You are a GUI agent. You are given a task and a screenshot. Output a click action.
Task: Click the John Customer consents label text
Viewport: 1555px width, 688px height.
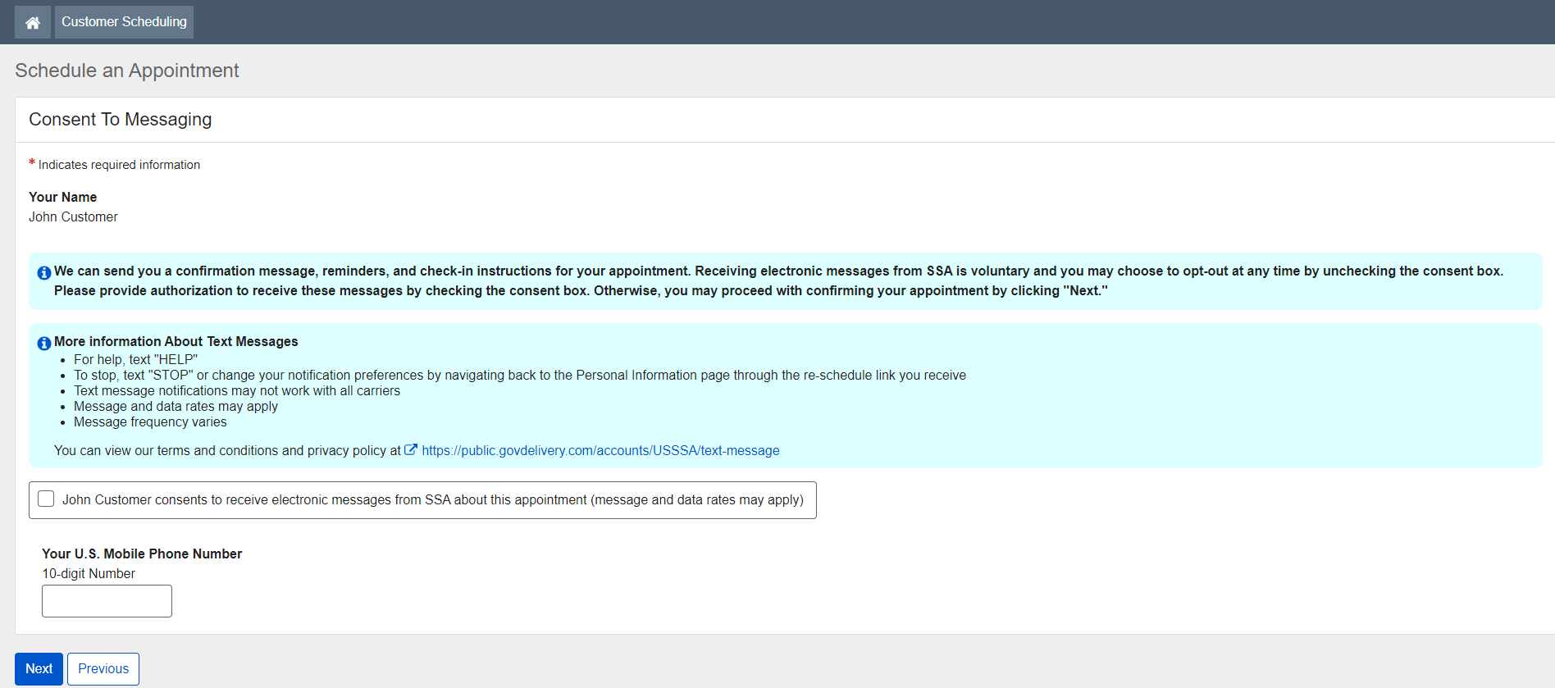(x=432, y=500)
